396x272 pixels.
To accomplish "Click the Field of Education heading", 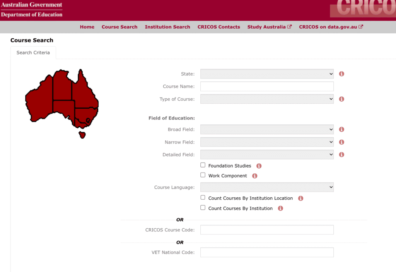I will pyautogui.click(x=171, y=118).
